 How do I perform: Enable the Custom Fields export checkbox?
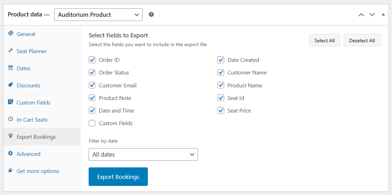point(92,123)
